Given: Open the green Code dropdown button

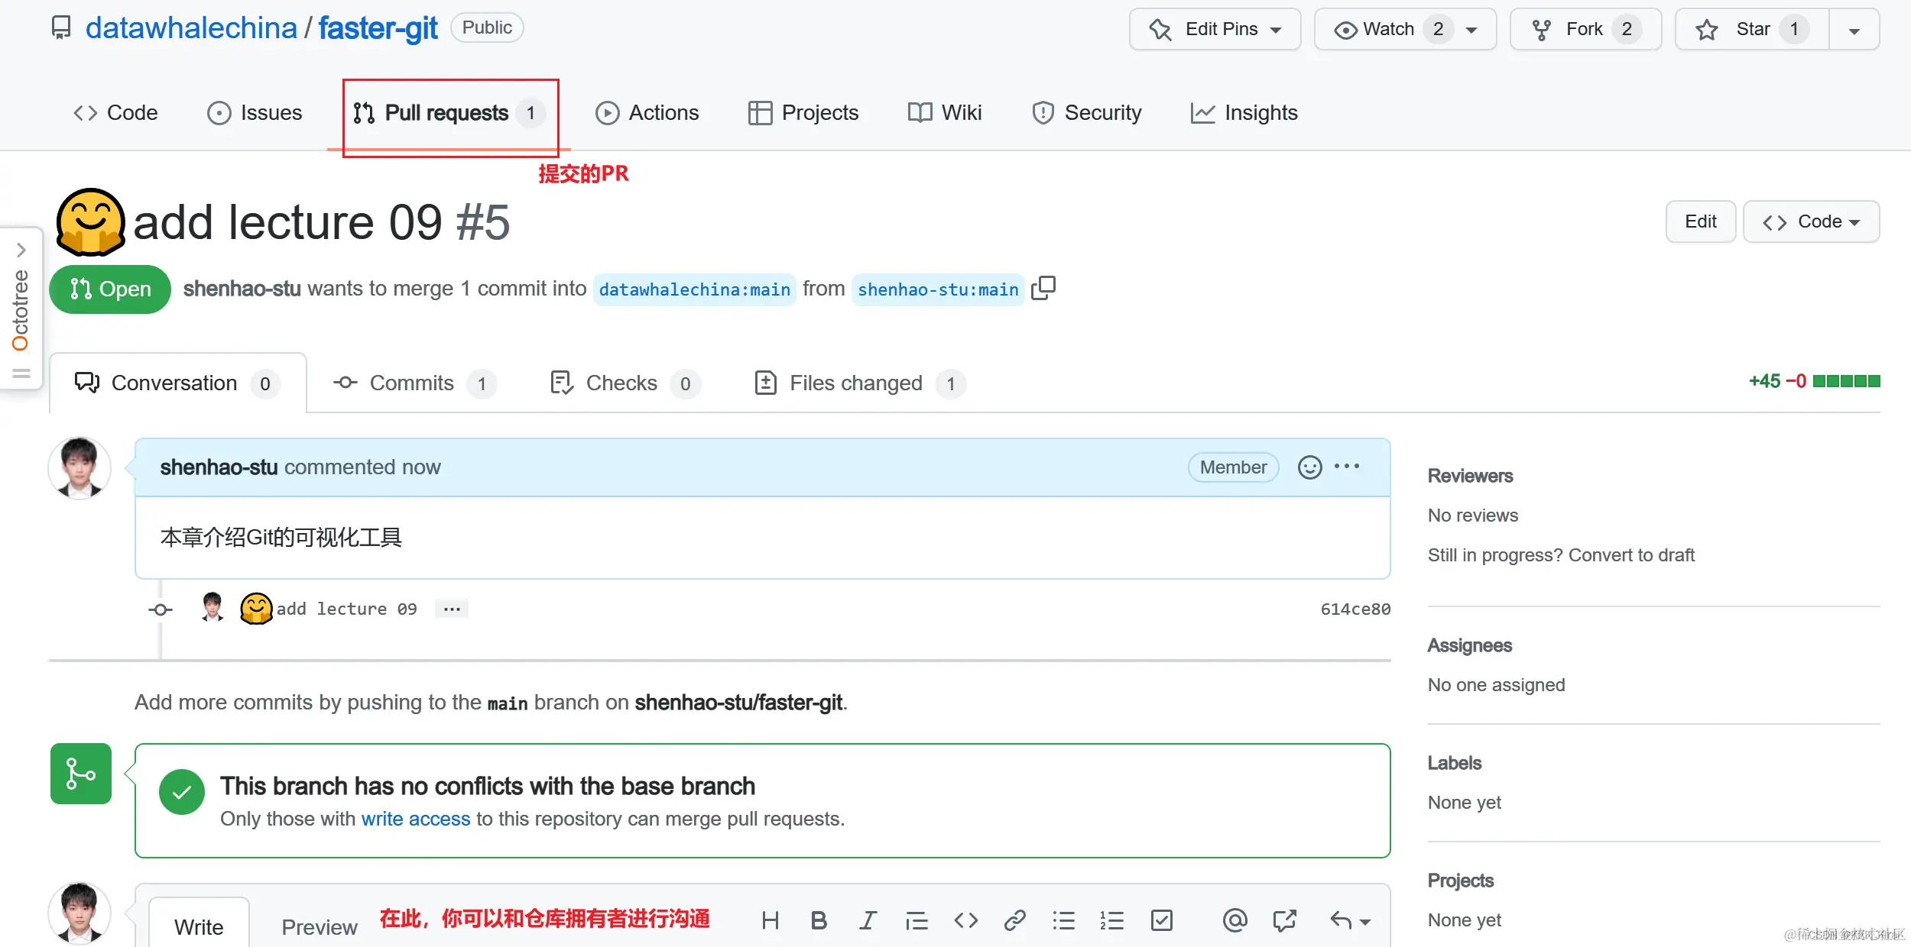Looking at the screenshot, I should click(1810, 221).
